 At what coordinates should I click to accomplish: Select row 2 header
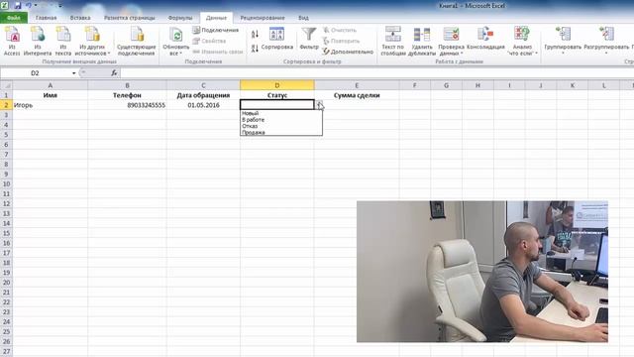[6, 105]
